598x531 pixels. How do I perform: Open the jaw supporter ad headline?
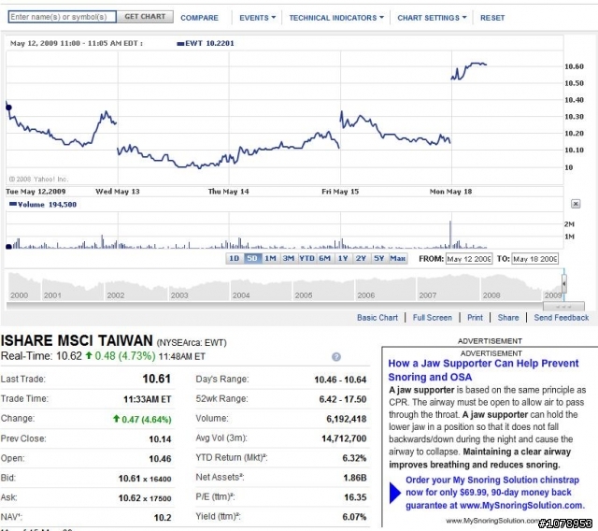pyautogui.click(x=483, y=370)
